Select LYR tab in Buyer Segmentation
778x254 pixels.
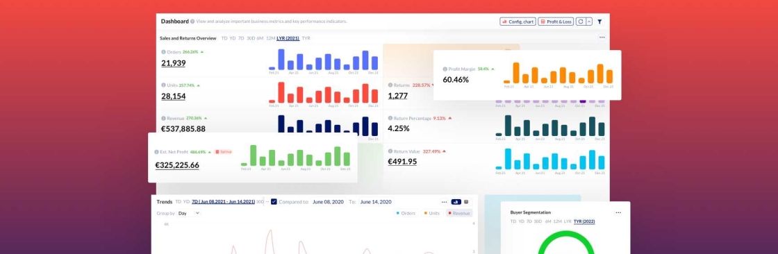[568, 221]
